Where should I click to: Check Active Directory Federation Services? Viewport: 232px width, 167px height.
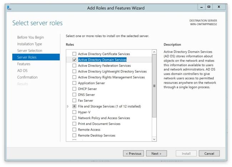coord(74,66)
